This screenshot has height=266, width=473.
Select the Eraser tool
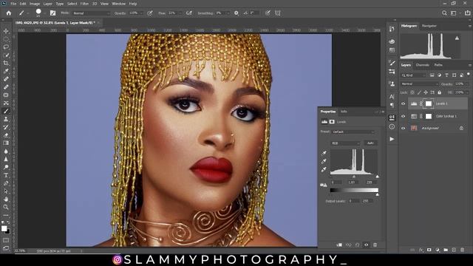[6, 135]
